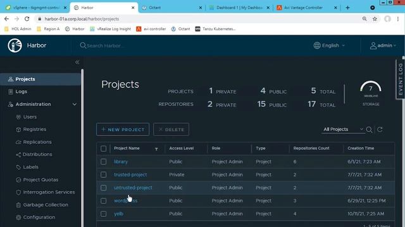The height and width of the screenshot is (227, 405).
Task: Open browser zoom magnifier icon
Action: click(364, 19)
